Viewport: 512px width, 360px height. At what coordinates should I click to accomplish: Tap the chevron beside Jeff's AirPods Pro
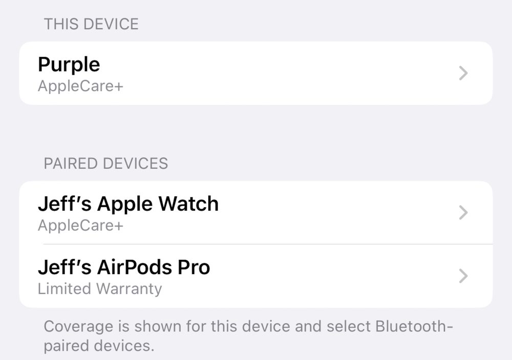pyautogui.click(x=463, y=276)
